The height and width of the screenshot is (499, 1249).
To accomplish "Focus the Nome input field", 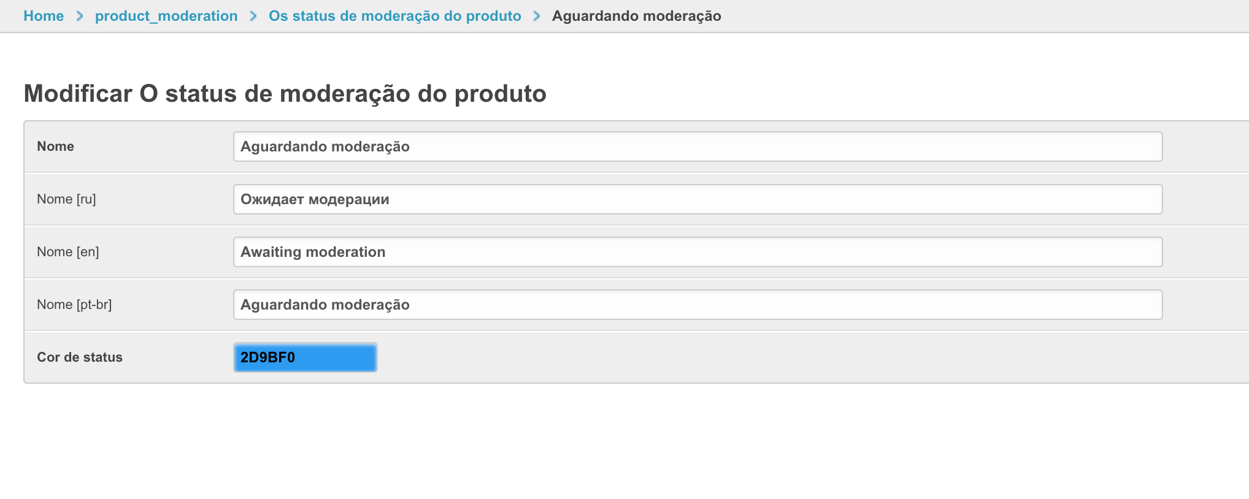I will click(698, 147).
